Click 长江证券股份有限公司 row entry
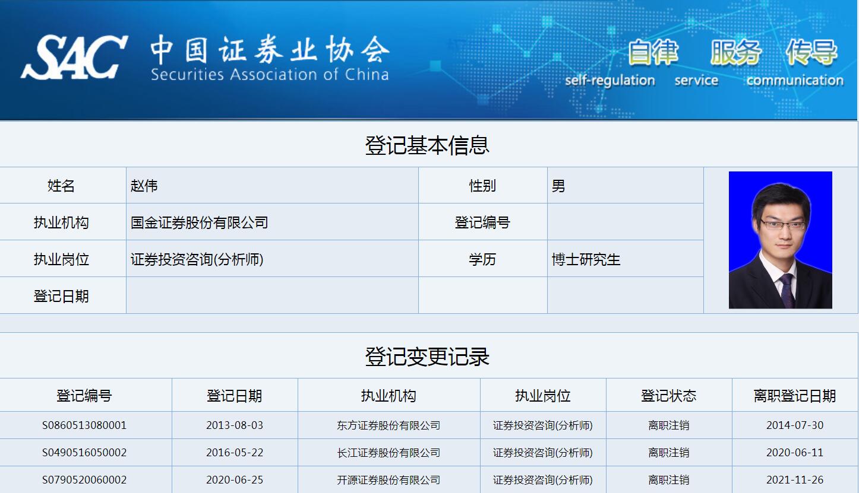The height and width of the screenshot is (493, 859). pyautogui.click(x=389, y=453)
